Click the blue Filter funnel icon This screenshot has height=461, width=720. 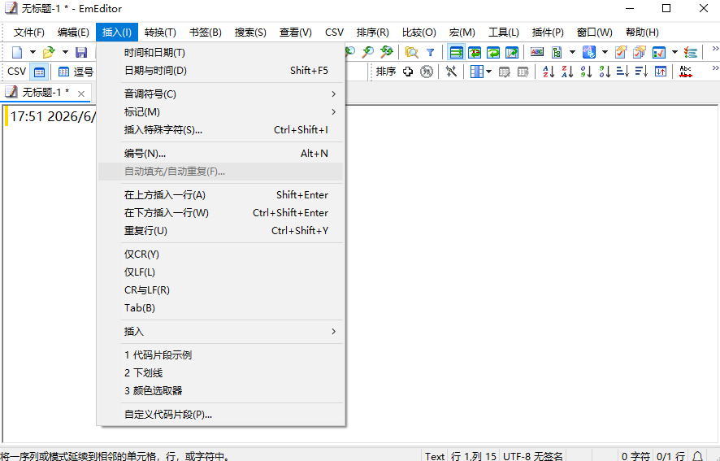pyautogui.click(x=430, y=52)
